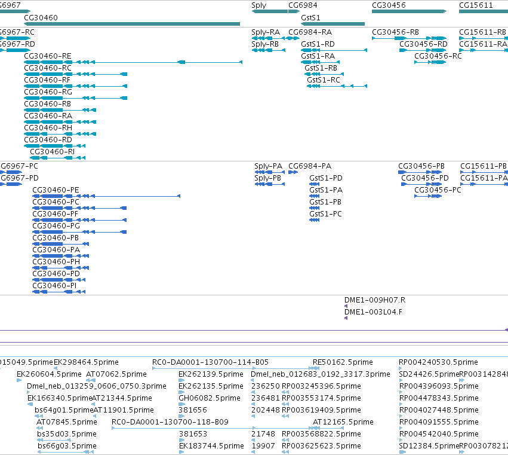Select protein CG30456-PB
Viewport: 508px width, 455px height.
pyautogui.click(x=421, y=166)
